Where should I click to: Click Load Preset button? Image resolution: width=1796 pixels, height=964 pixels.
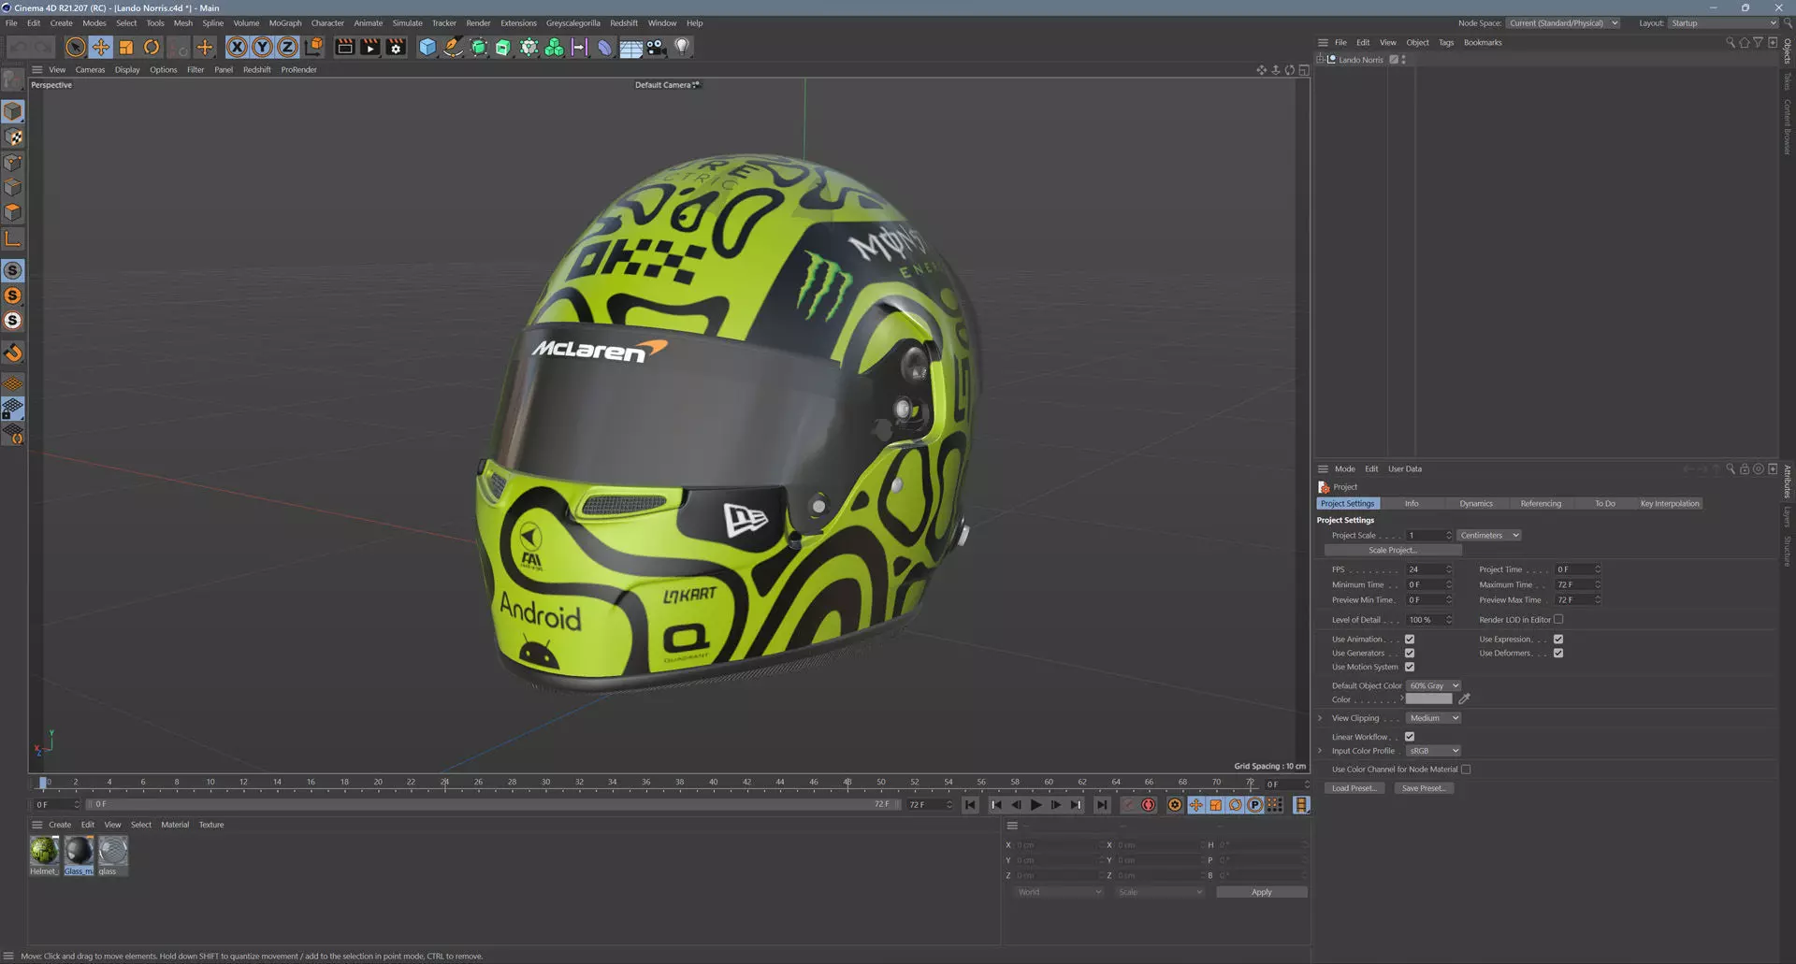pyautogui.click(x=1354, y=788)
